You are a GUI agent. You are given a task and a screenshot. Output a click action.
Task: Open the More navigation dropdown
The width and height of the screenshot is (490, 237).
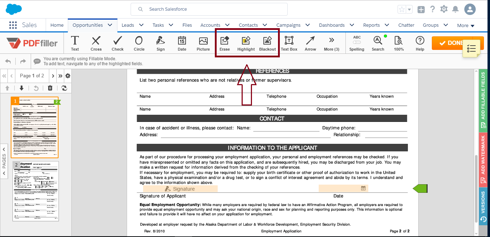[x=466, y=25]
